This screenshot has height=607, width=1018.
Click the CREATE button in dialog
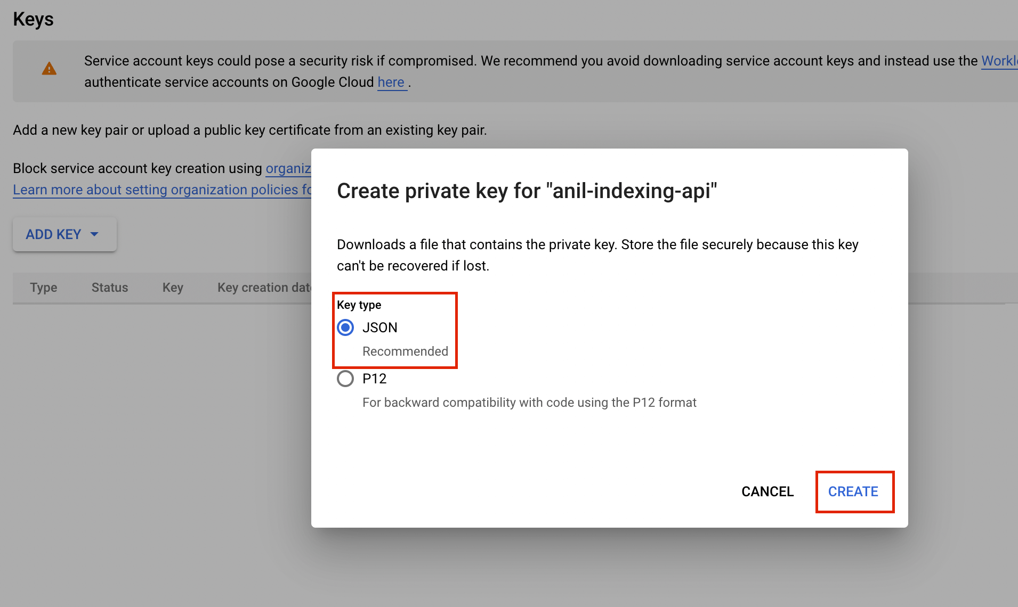(x=853, y=491)
